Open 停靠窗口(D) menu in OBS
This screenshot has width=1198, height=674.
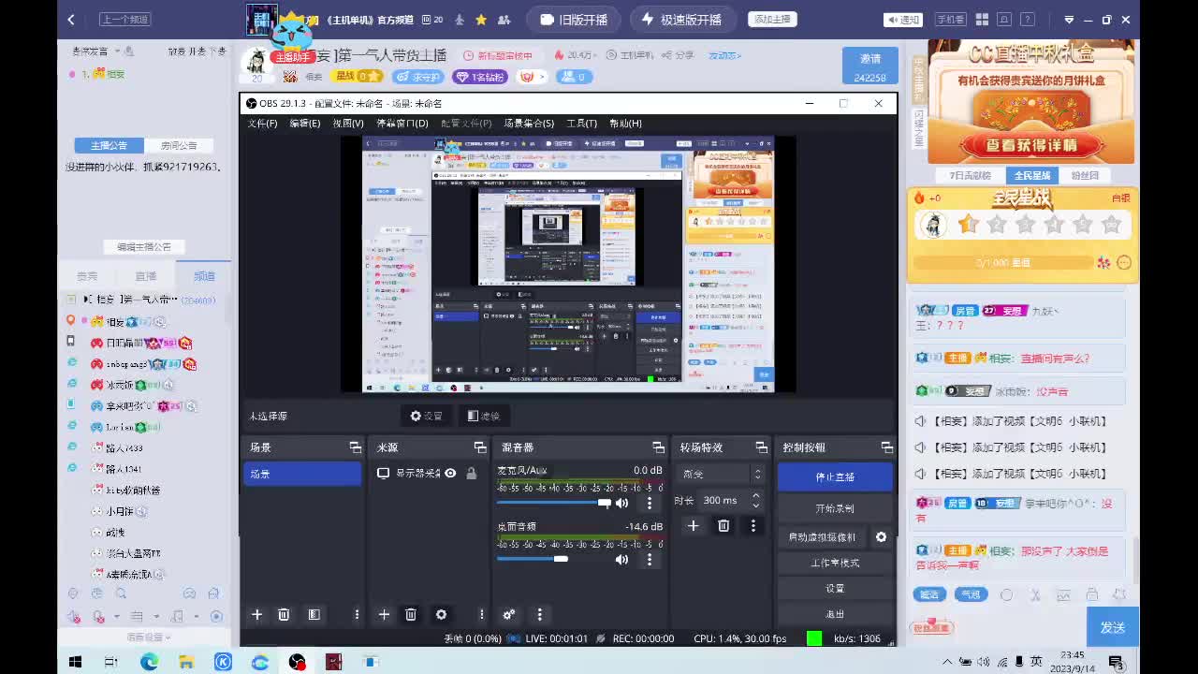[x=402, y=124]
